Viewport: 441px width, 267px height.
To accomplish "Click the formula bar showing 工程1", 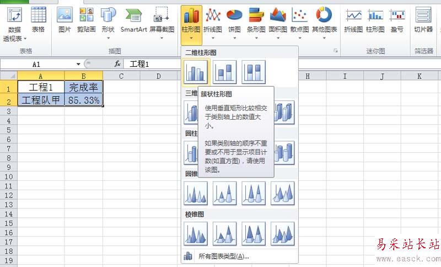I will pyautogui.click(x=282, y=64).
